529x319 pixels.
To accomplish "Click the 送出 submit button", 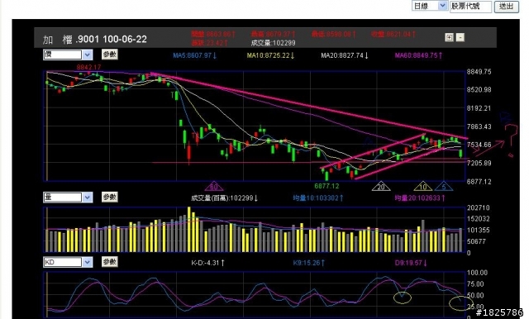I will [x=506, y=7].
